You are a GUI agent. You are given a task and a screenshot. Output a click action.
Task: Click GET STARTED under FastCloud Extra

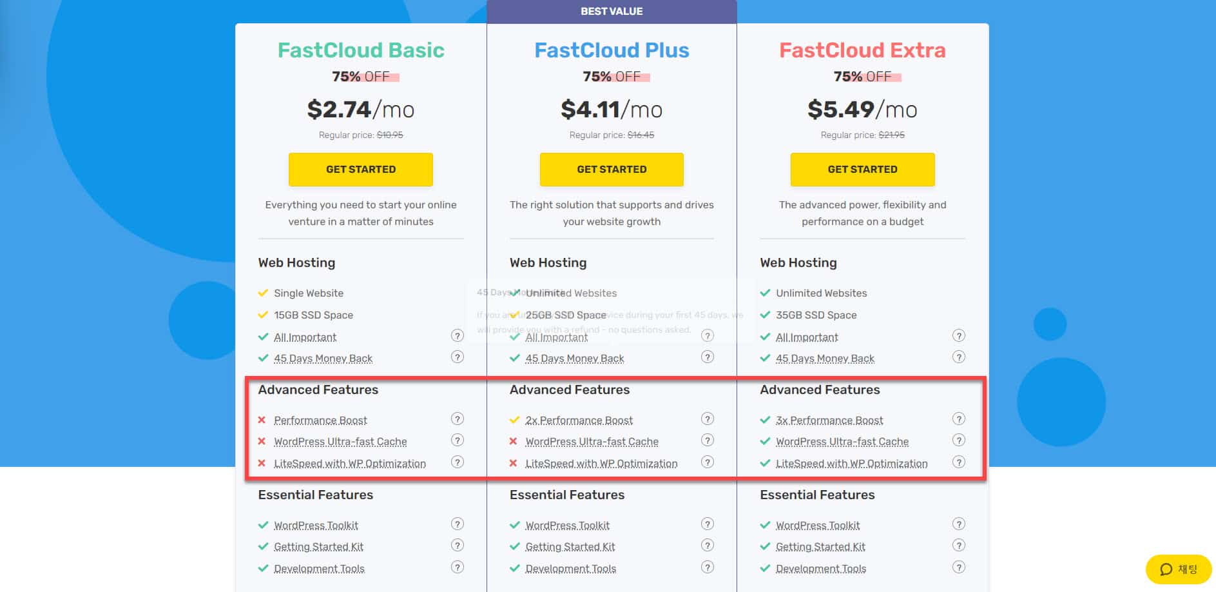tap(862, 169)
